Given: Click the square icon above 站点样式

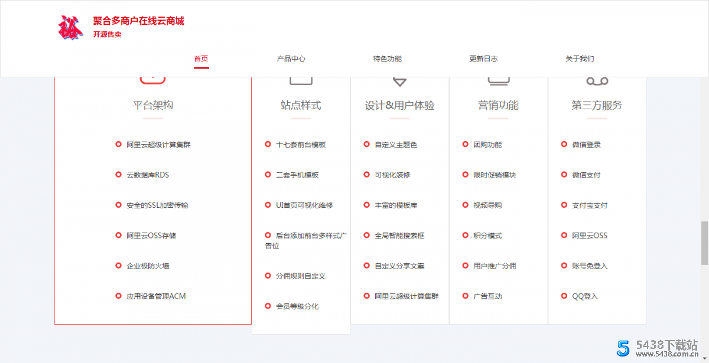Looking at the screenshot, I should coord(301,80).
